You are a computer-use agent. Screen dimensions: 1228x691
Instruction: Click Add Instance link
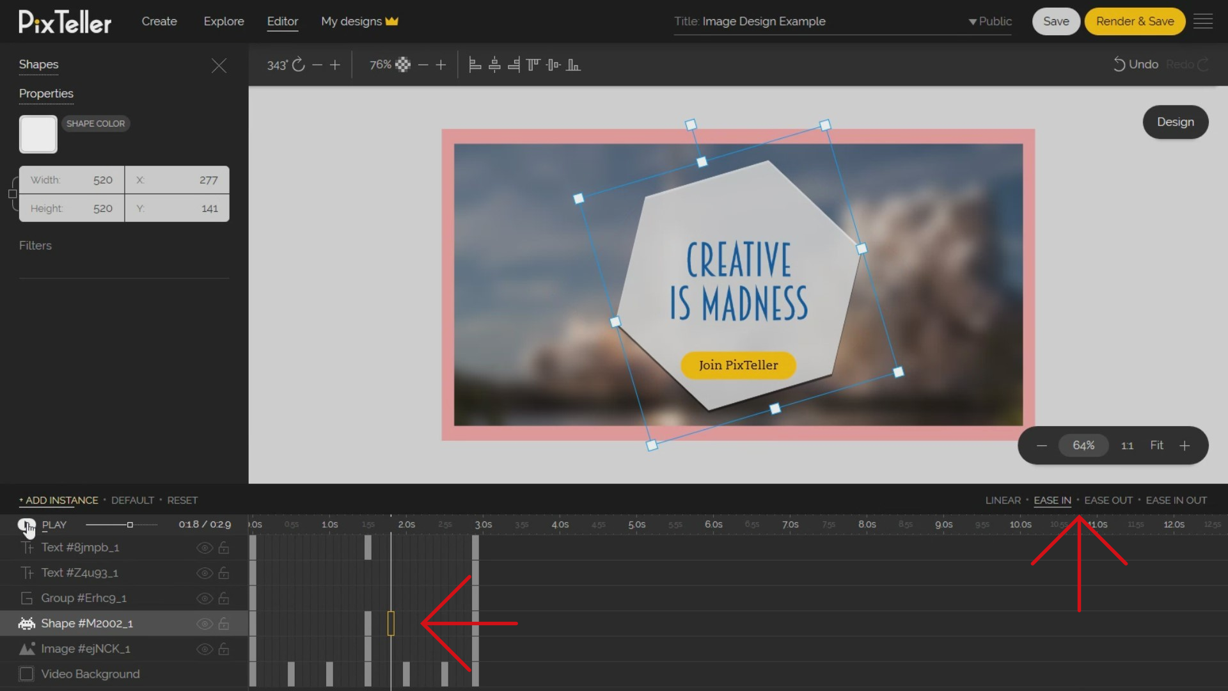click(x=59, y=500)
